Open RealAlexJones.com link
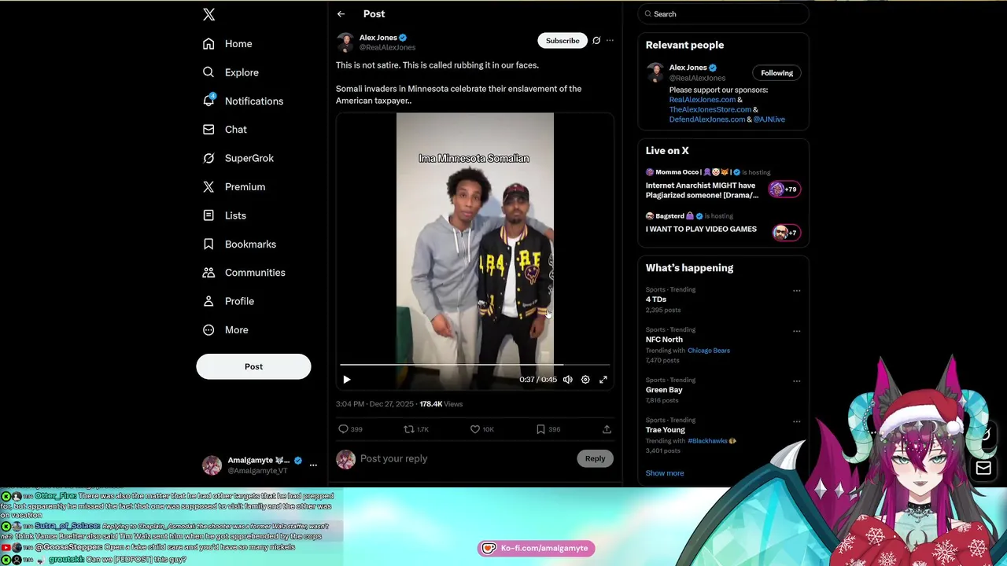Image resolution: width=1007 pixels, height=566 pixels. click(703, 100)
